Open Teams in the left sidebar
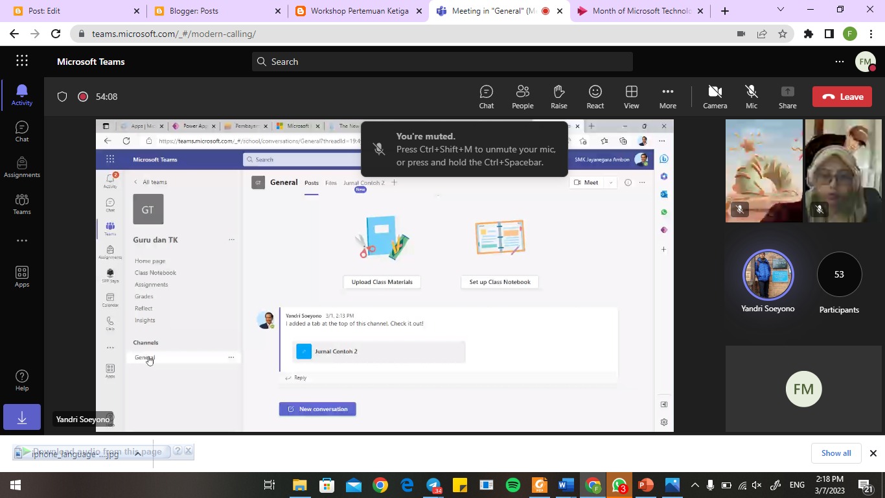This screenshot has width=885, height=498. 22,204
